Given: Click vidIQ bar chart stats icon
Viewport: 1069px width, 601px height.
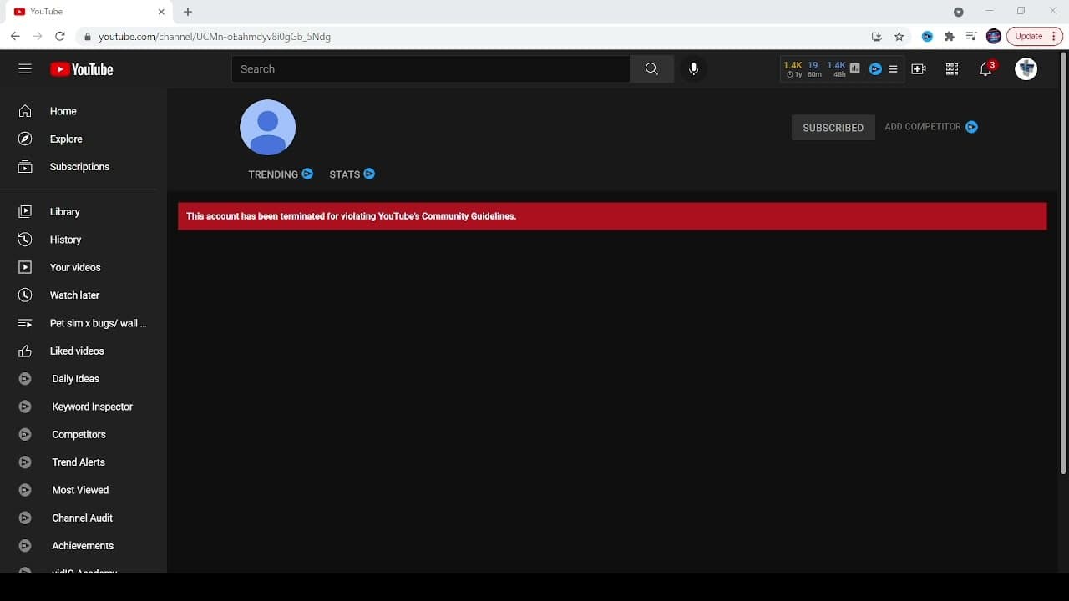Looking at the screenshot, I should (x=855, y=68).
